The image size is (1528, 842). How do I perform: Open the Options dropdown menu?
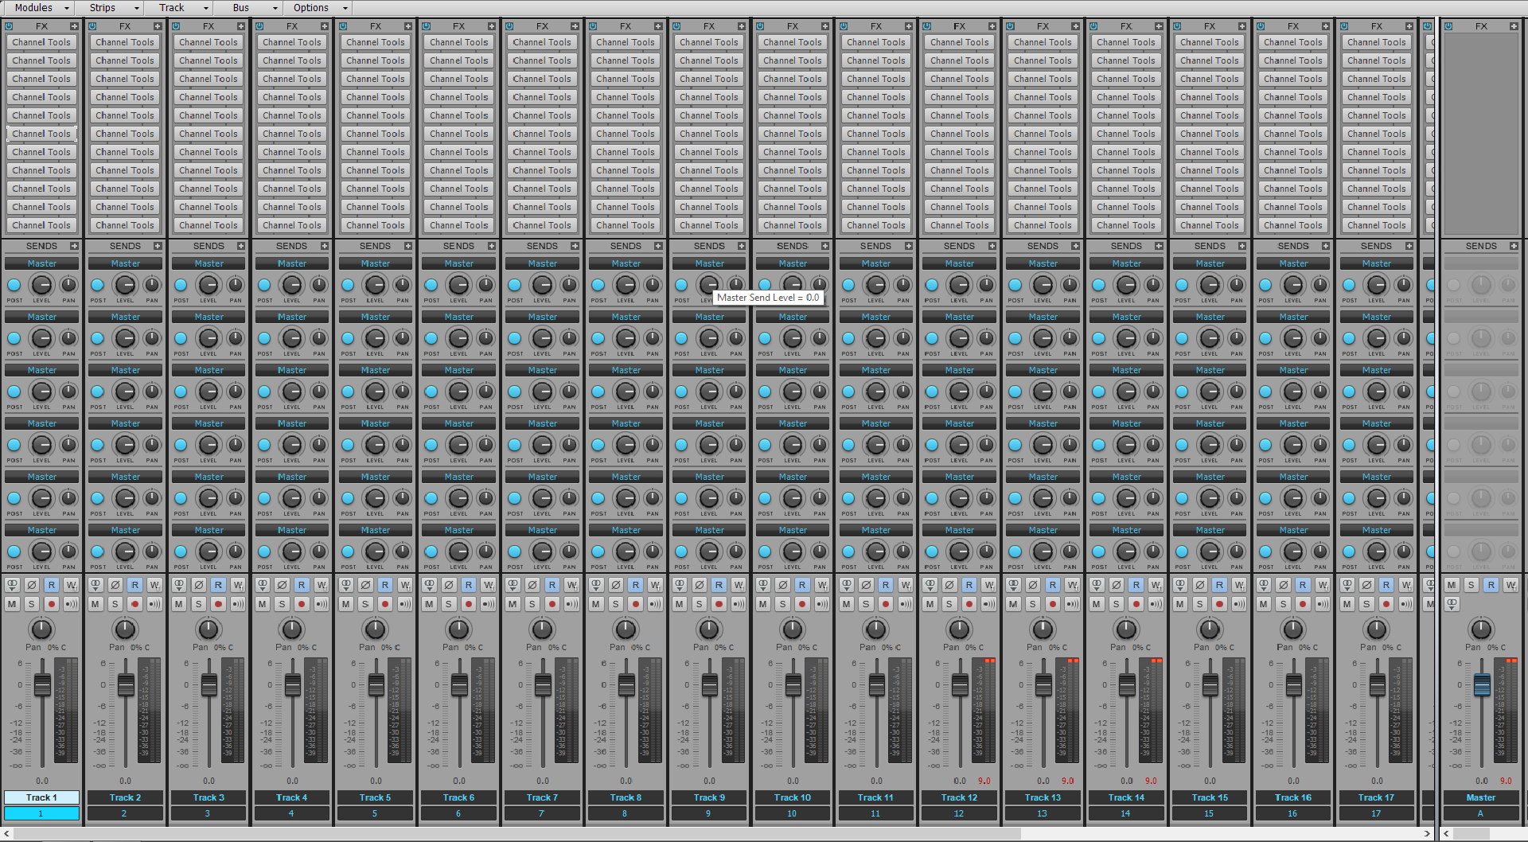320,8
